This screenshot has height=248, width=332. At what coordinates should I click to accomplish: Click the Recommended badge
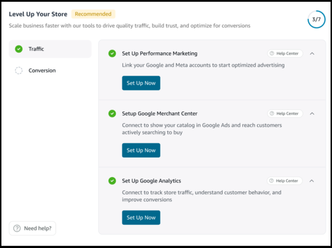coord(93,14)
